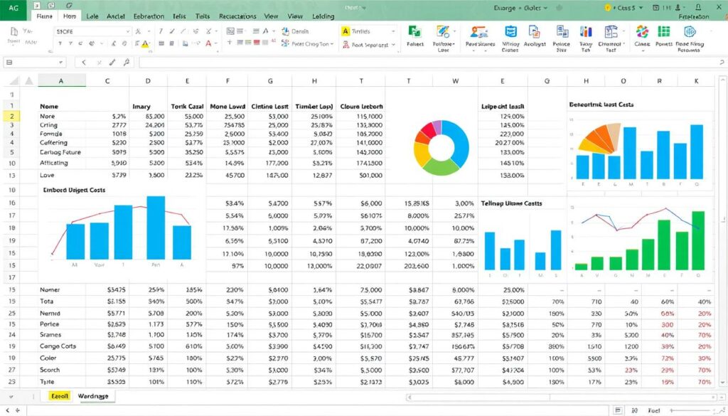Open the Rinne ribbon tab
Screen dimensions: 728x416
click(x=44, y=16)
